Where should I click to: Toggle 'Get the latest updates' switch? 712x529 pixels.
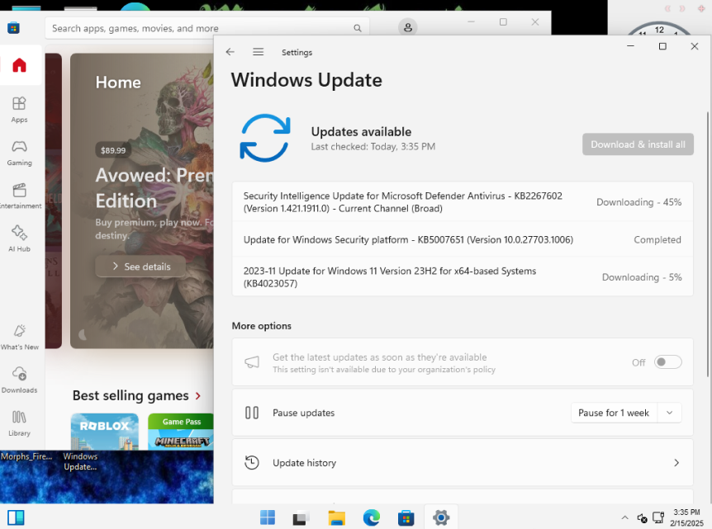[x=667, y=362]
